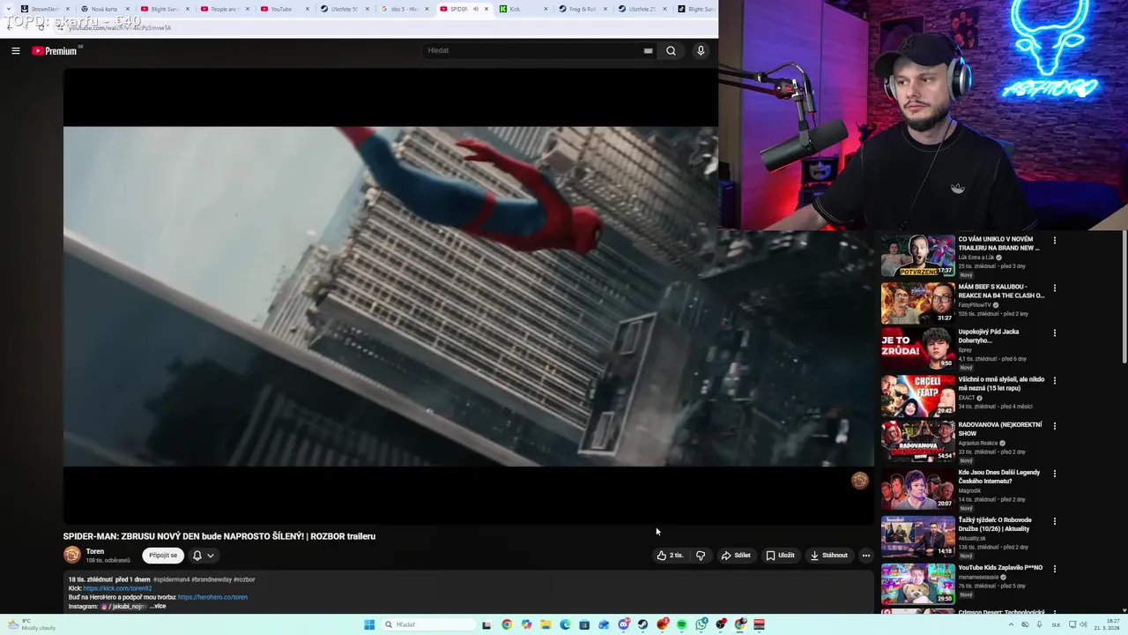Open herohero.co/toren link

point(212,597)
